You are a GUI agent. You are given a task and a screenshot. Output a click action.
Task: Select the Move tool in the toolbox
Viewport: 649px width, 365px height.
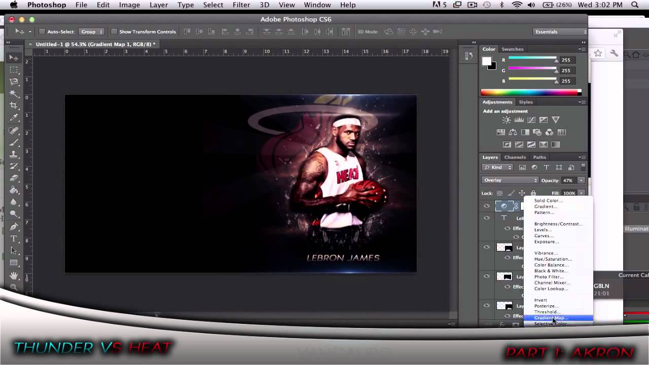tap(14, 58)
